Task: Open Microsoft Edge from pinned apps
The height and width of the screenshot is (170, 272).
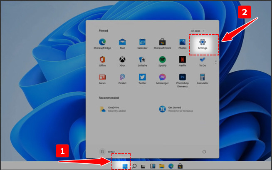Action: (102, 44)
